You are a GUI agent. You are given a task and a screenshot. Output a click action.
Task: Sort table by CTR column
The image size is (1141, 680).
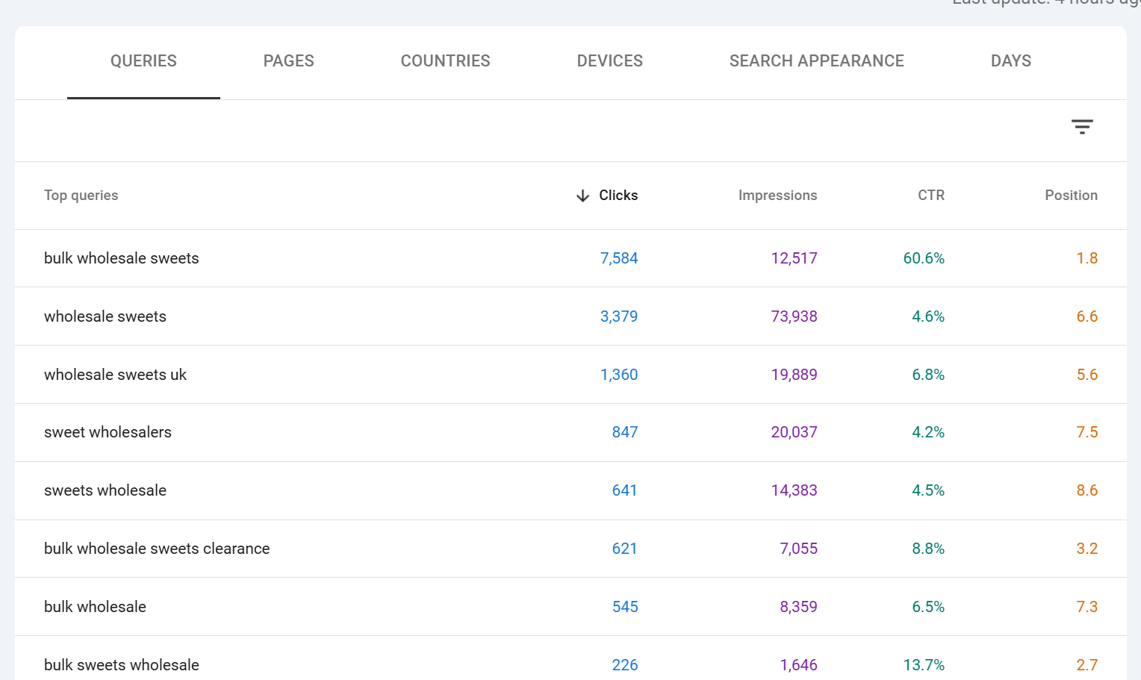tap(930, 196)
